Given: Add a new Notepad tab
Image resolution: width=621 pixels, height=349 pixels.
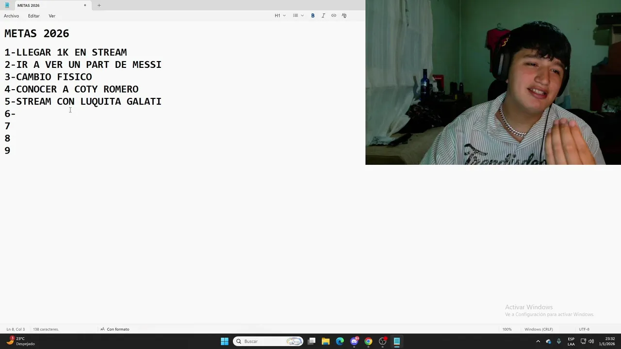Looking at the screenshot, I should click(99, 5).
